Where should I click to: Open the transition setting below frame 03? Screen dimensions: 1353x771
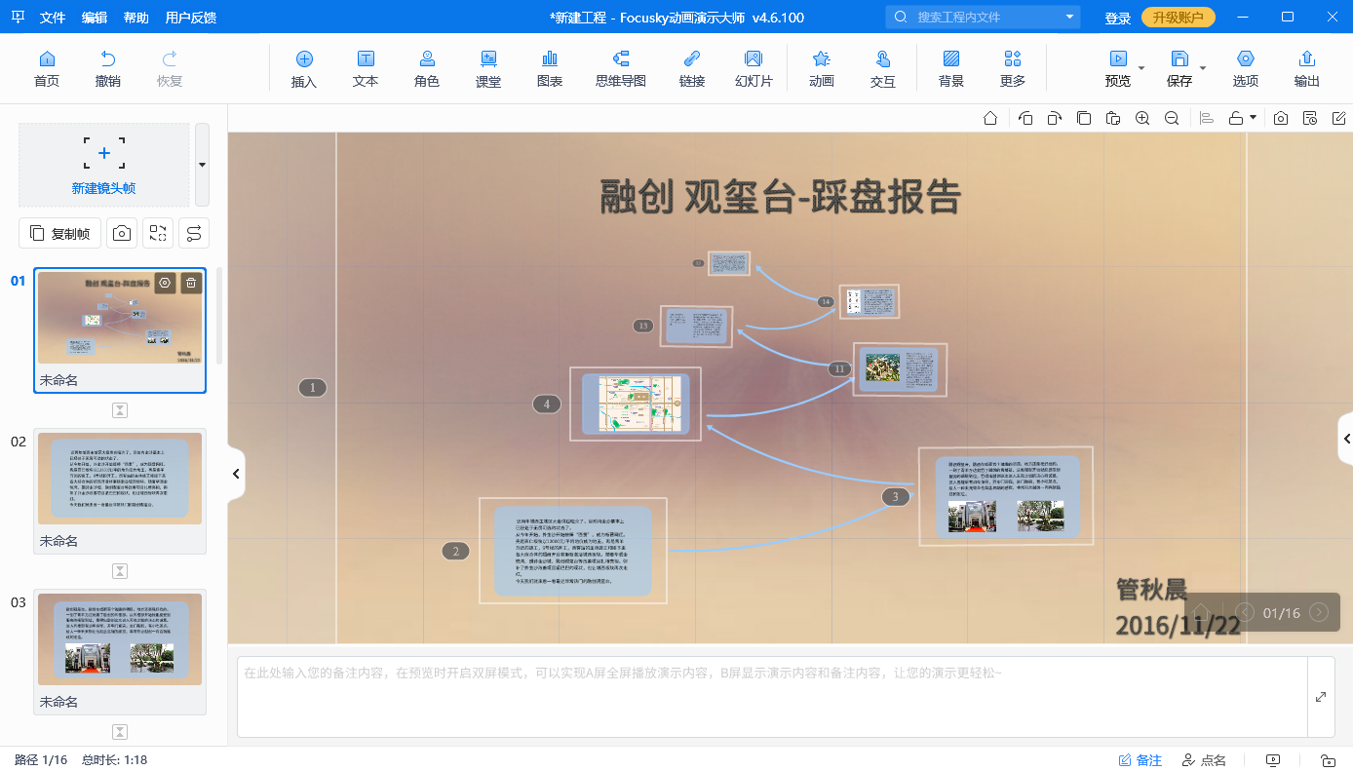tap(120, 732)
